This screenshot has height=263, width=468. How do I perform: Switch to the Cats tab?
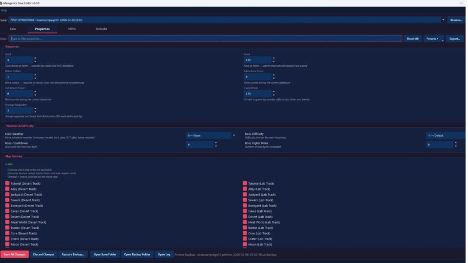[x=13, y=29]
